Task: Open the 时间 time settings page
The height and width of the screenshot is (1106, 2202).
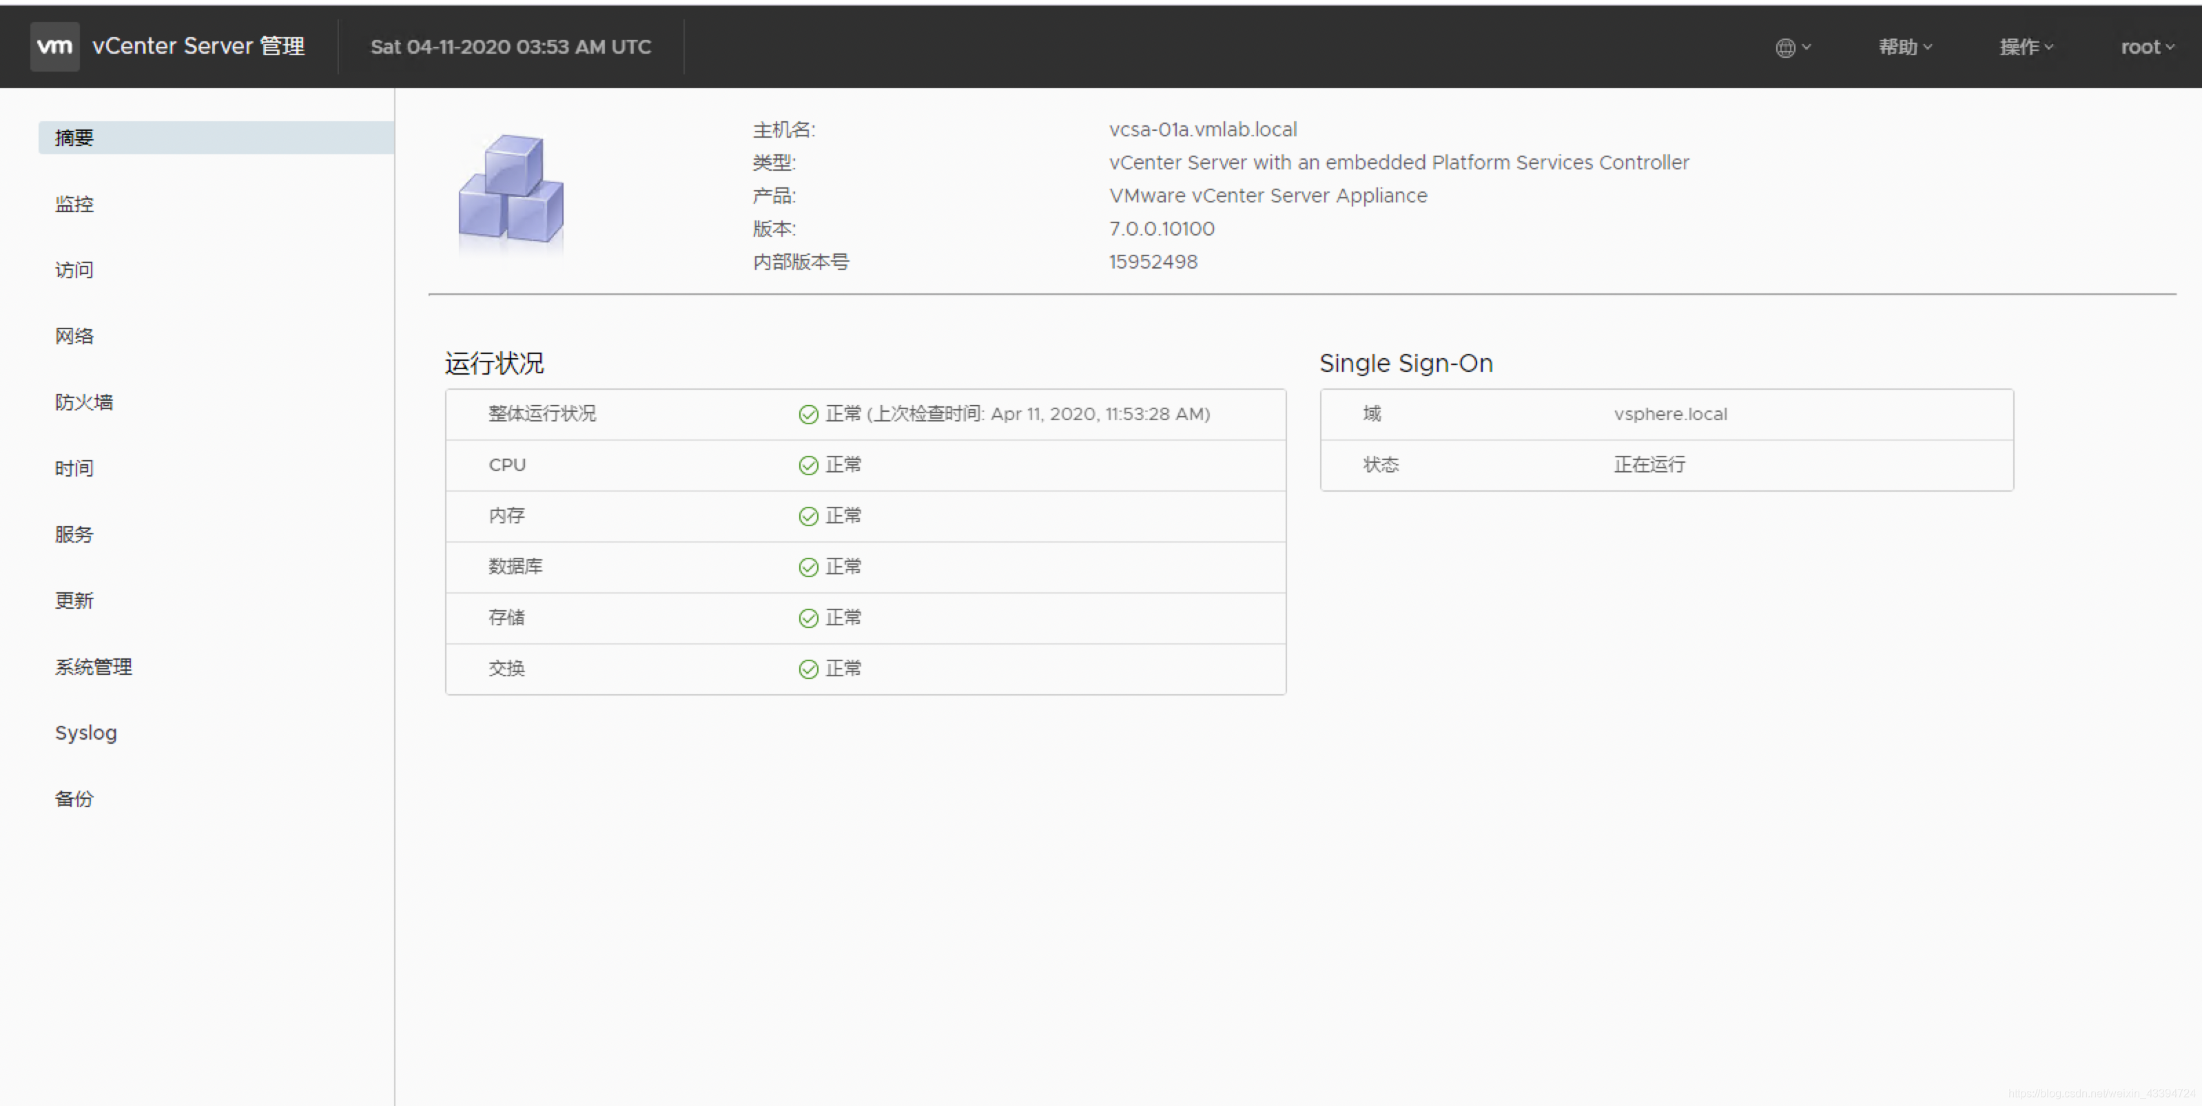Action: point(74,468)
